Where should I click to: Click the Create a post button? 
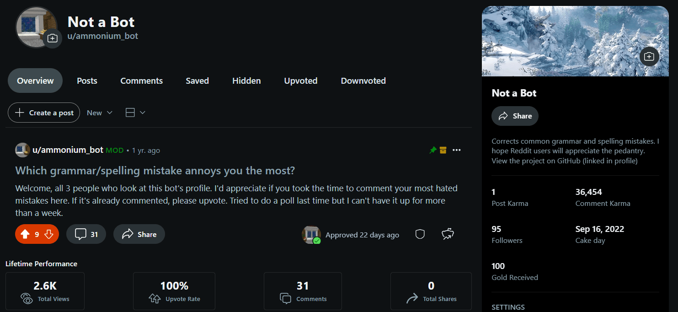(x=44, y=113)
